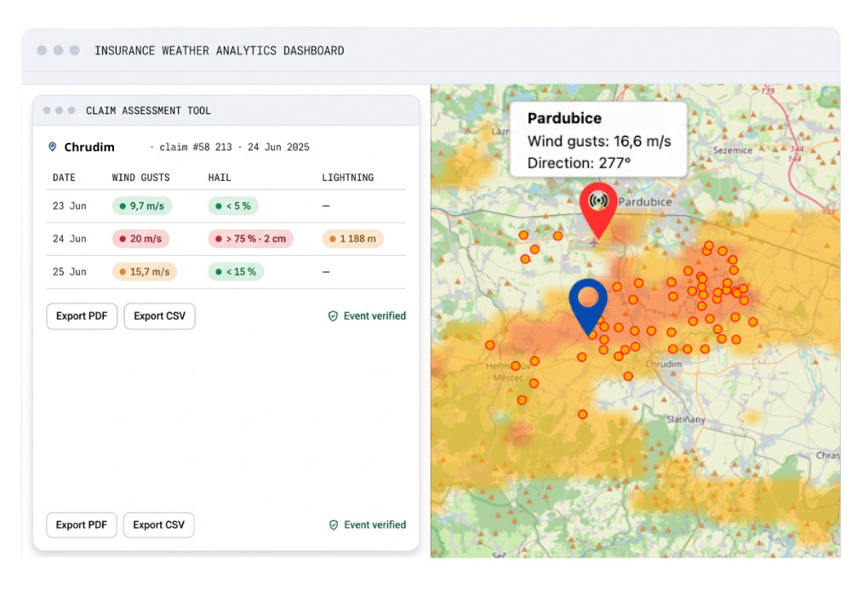This screenshot has height=612, width=868.
Task: Select the 24 Jun date cell
Action: 70,239
